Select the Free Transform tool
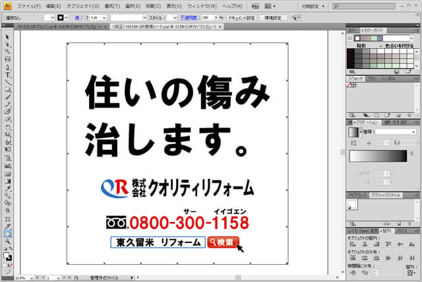Screen dimensions: 422x282 pyautogui.click(x=7, y=149)
